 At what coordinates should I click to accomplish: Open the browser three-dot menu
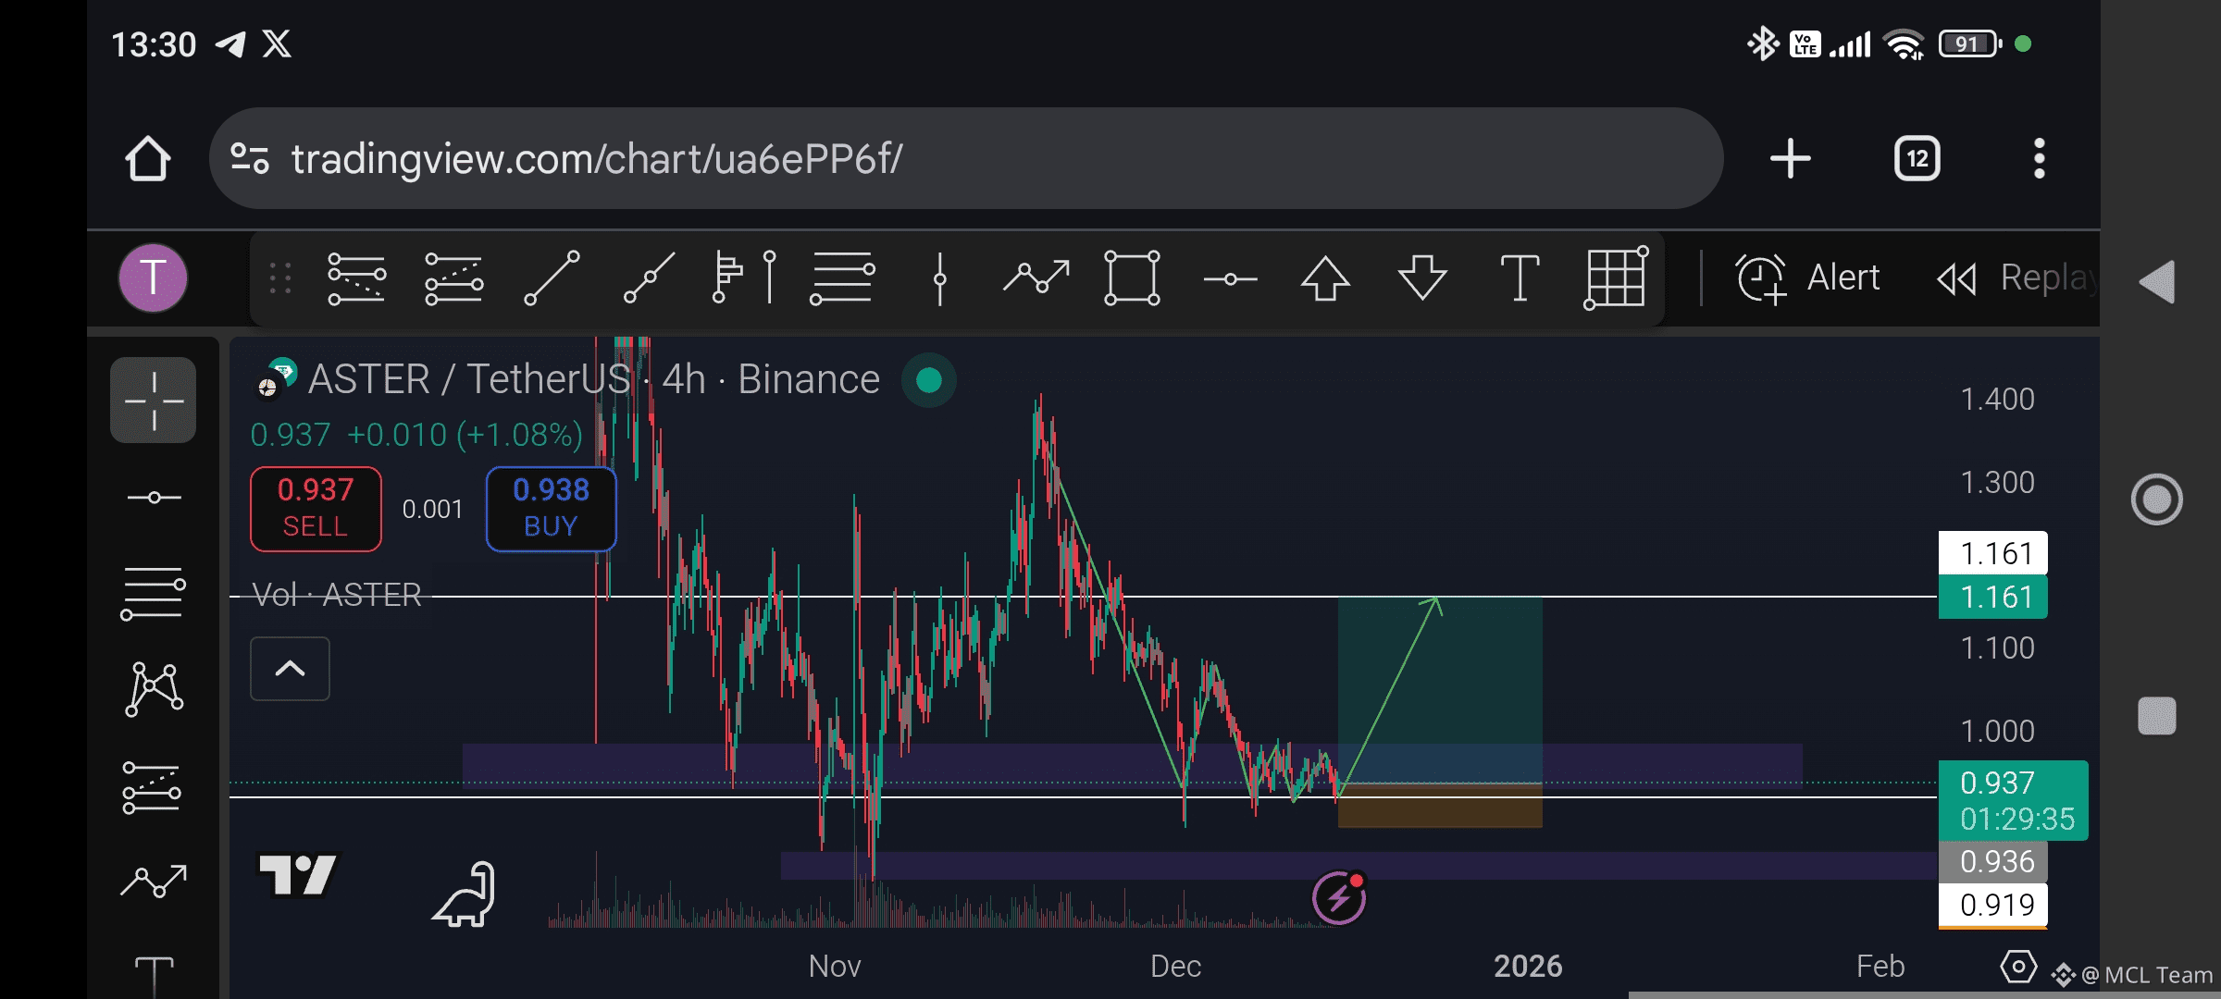[x=2039, y=159]
